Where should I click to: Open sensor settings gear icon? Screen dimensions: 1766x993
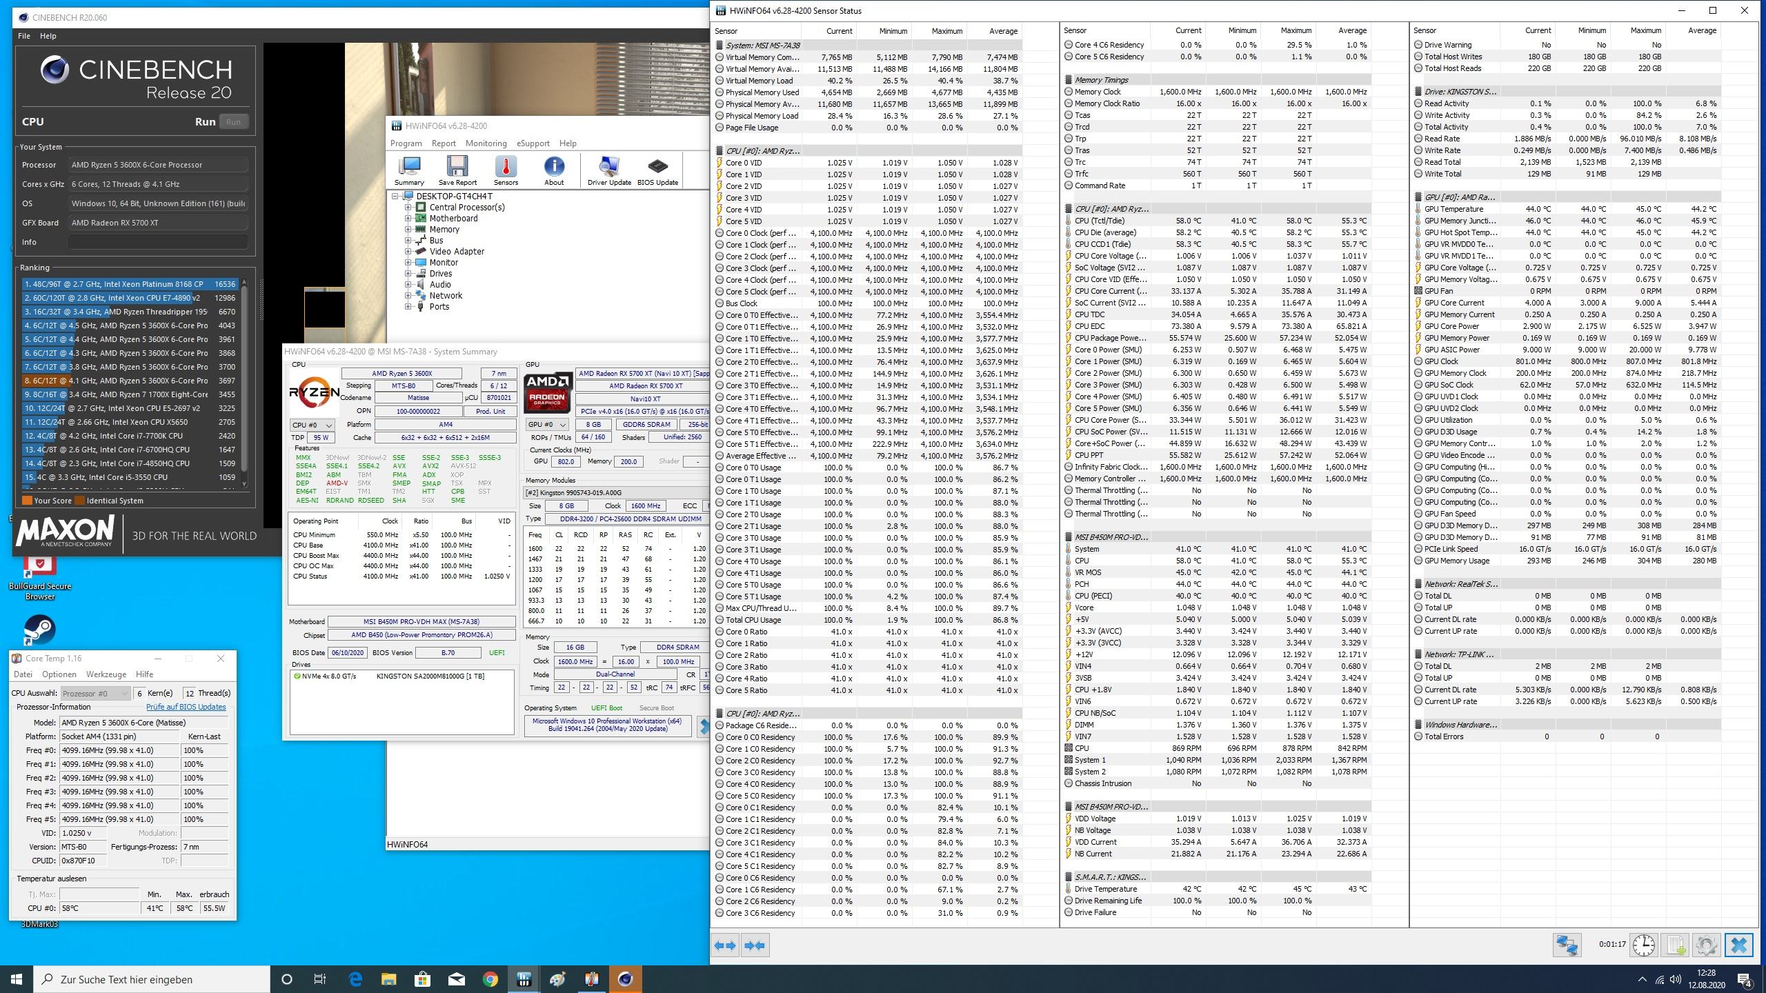click(x=1706, y=945)
